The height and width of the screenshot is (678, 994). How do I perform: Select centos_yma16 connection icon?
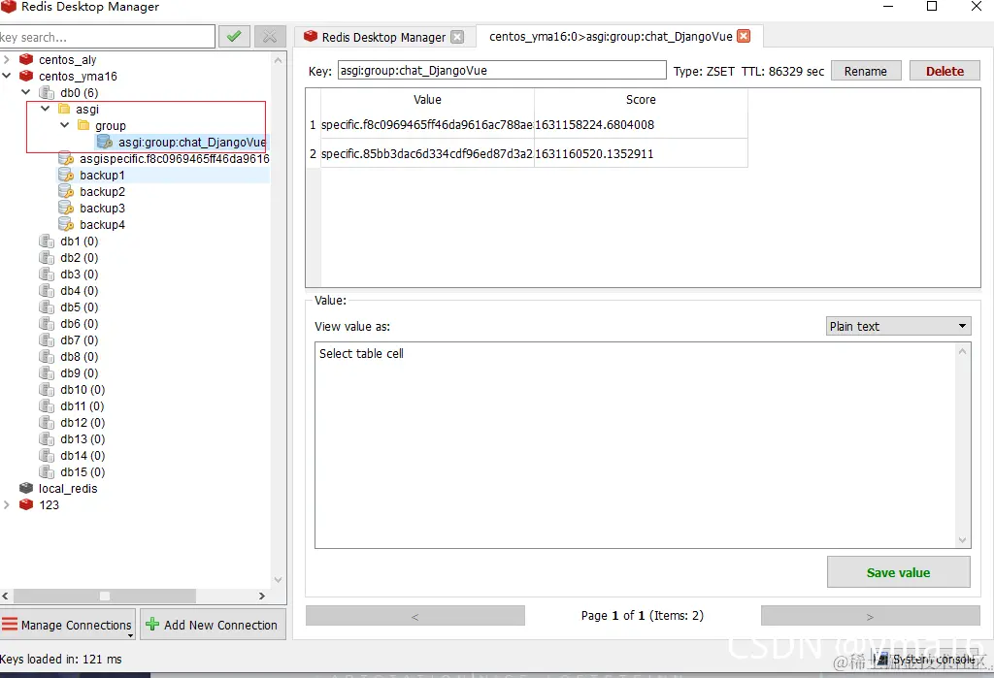click(x=26, y=76)
